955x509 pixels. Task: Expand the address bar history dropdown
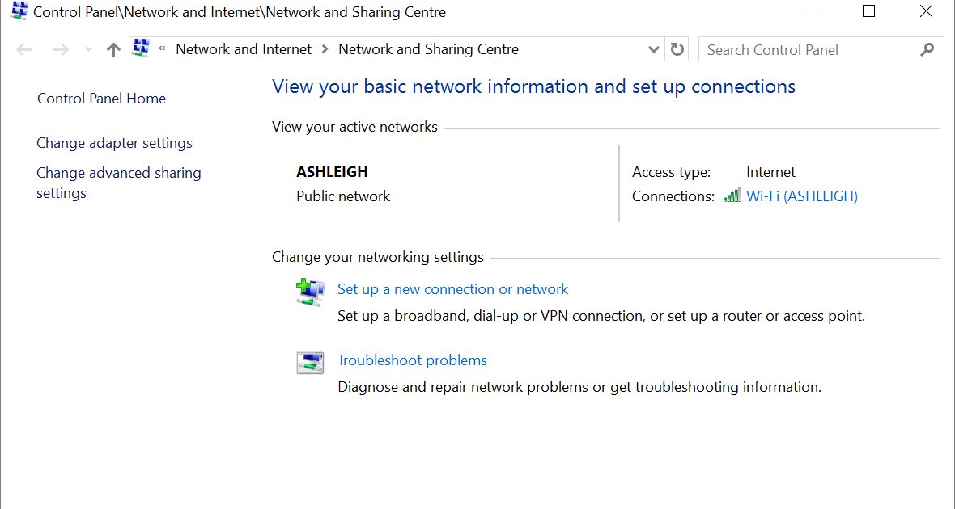(x=654, y=49)
